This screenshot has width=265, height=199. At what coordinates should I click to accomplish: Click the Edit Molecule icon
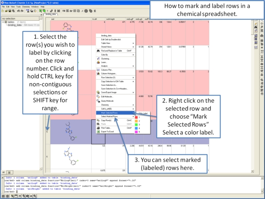(98, 97)
